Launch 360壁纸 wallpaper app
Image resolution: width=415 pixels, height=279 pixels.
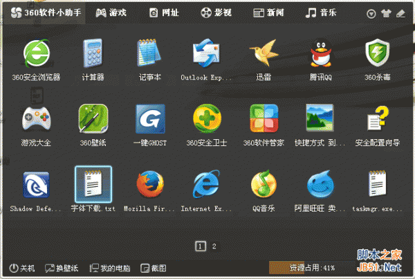(x=93, y=118)
